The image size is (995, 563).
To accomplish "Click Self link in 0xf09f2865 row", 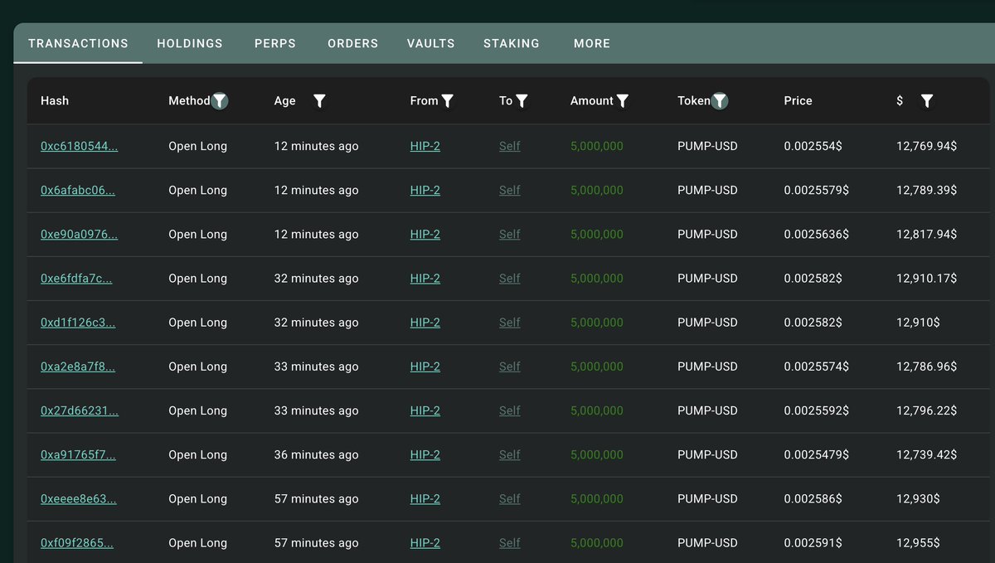I will (510, 543).
